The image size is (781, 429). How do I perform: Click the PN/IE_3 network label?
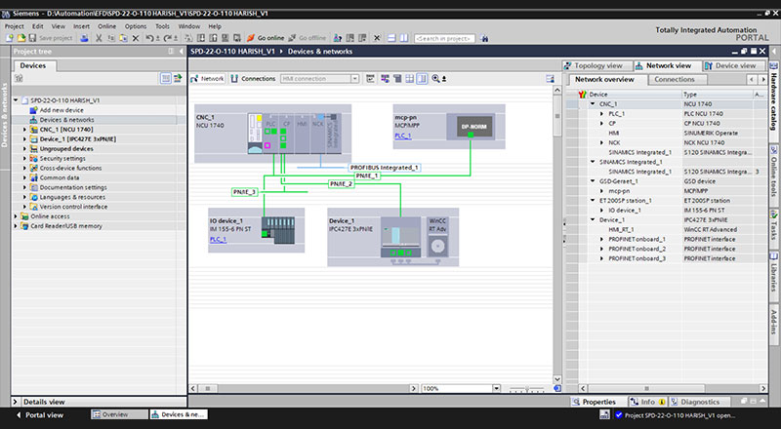pos(245,192)
